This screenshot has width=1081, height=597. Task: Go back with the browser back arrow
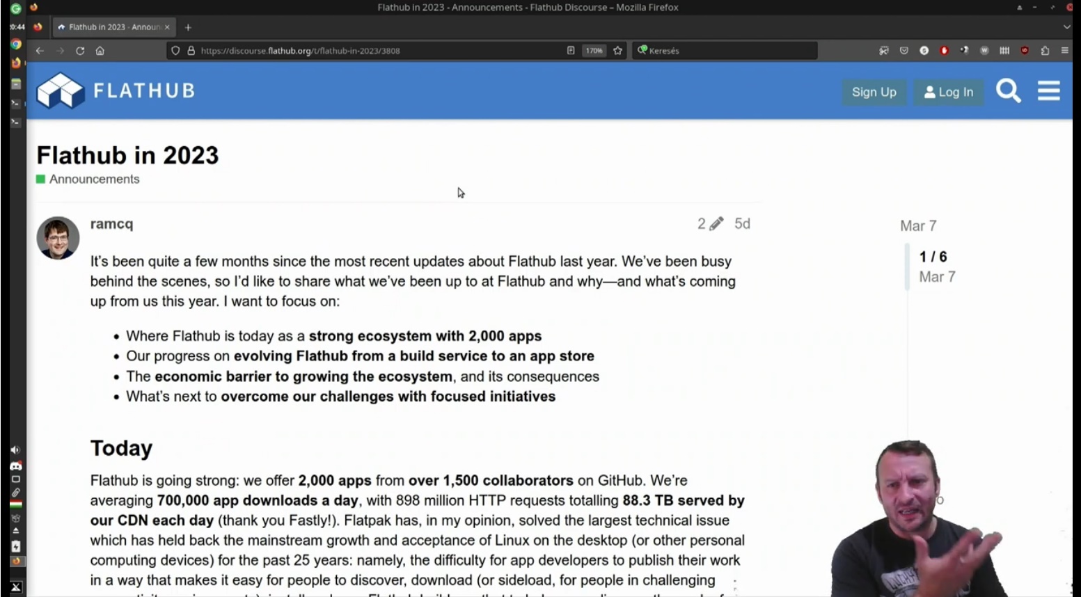pyautogui.click(x=40, y=51)
